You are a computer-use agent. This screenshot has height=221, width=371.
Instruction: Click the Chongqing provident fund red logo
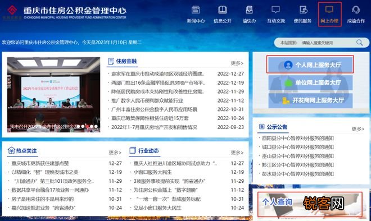[12, 10]
